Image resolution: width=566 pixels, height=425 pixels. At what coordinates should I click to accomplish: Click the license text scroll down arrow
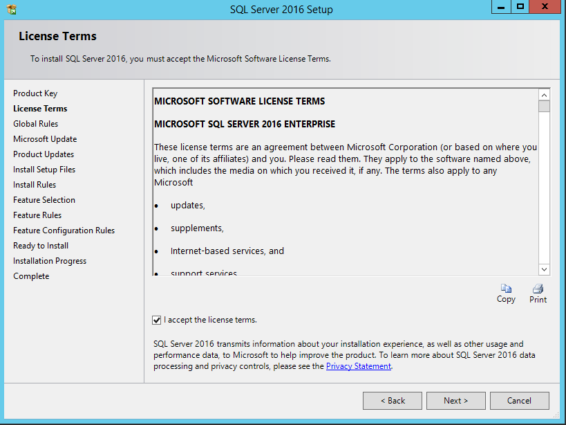click(x=544, y=269)
